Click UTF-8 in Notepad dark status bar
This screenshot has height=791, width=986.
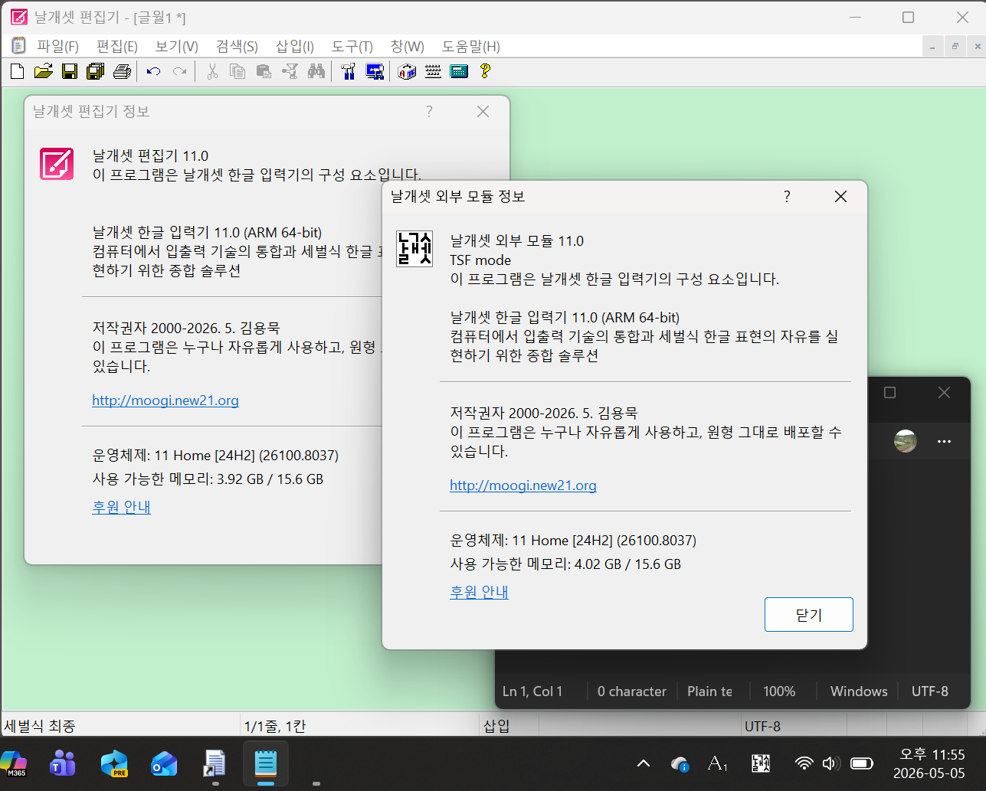930,691
